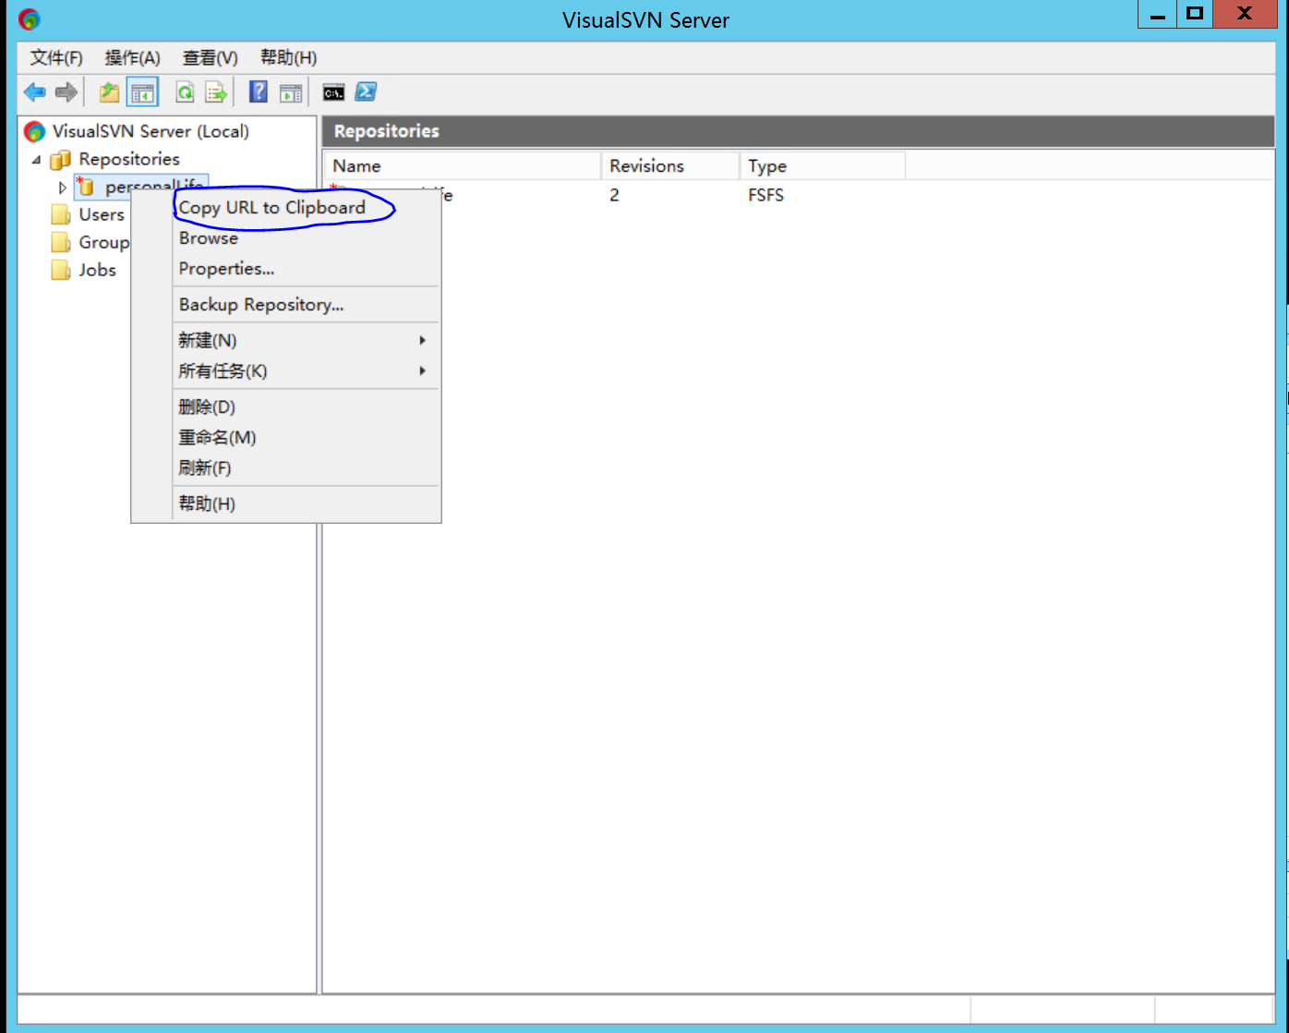Viewport: 1289px width, 1033px height.
Task: Click the Groups folder icon
Action: (x=61, y=242)
